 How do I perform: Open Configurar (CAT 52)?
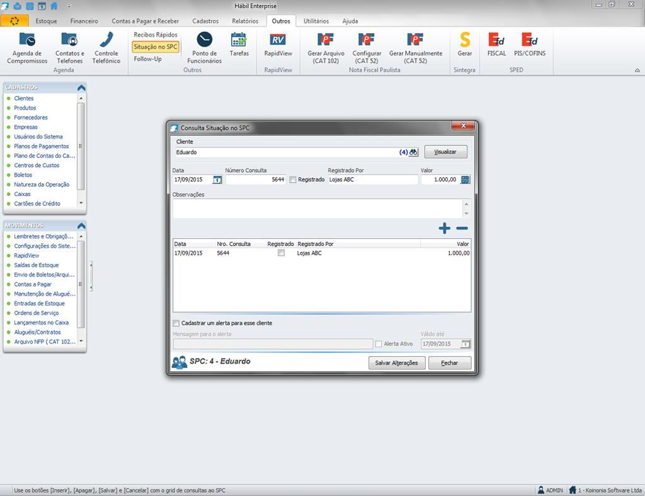coord(367,48)
